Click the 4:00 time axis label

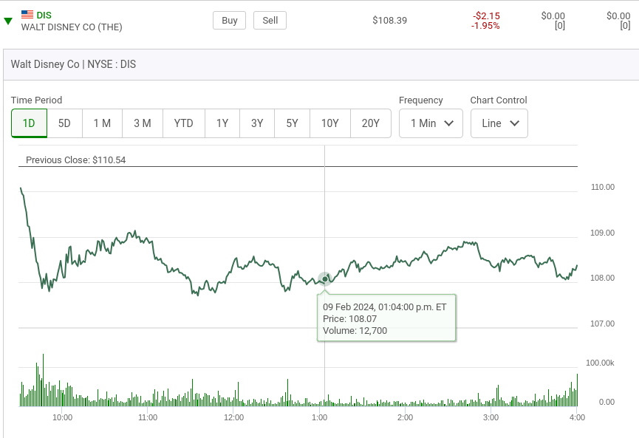(x=577, y=417)
